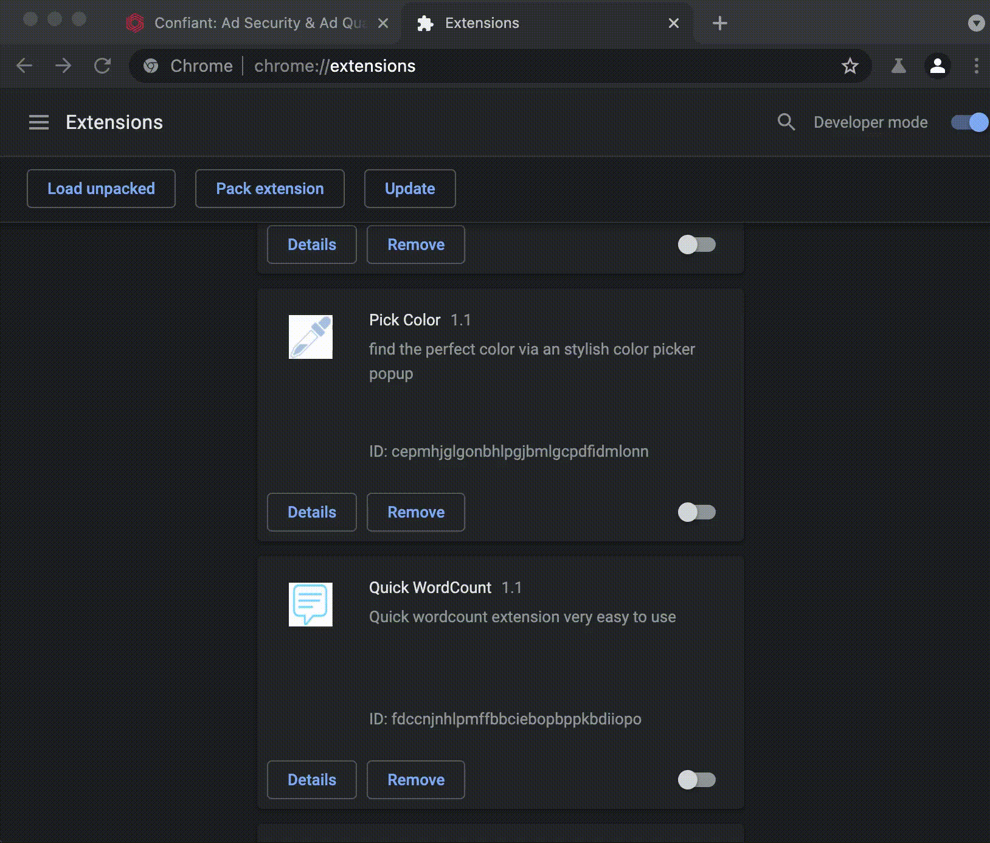This screenshot has height=843, width=990.
Task: Reload the current page
Action: point(102,66)
